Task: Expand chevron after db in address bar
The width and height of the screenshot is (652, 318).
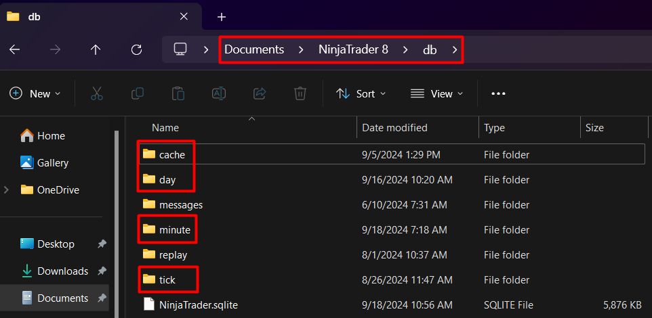Action: [x=455, y=49]
